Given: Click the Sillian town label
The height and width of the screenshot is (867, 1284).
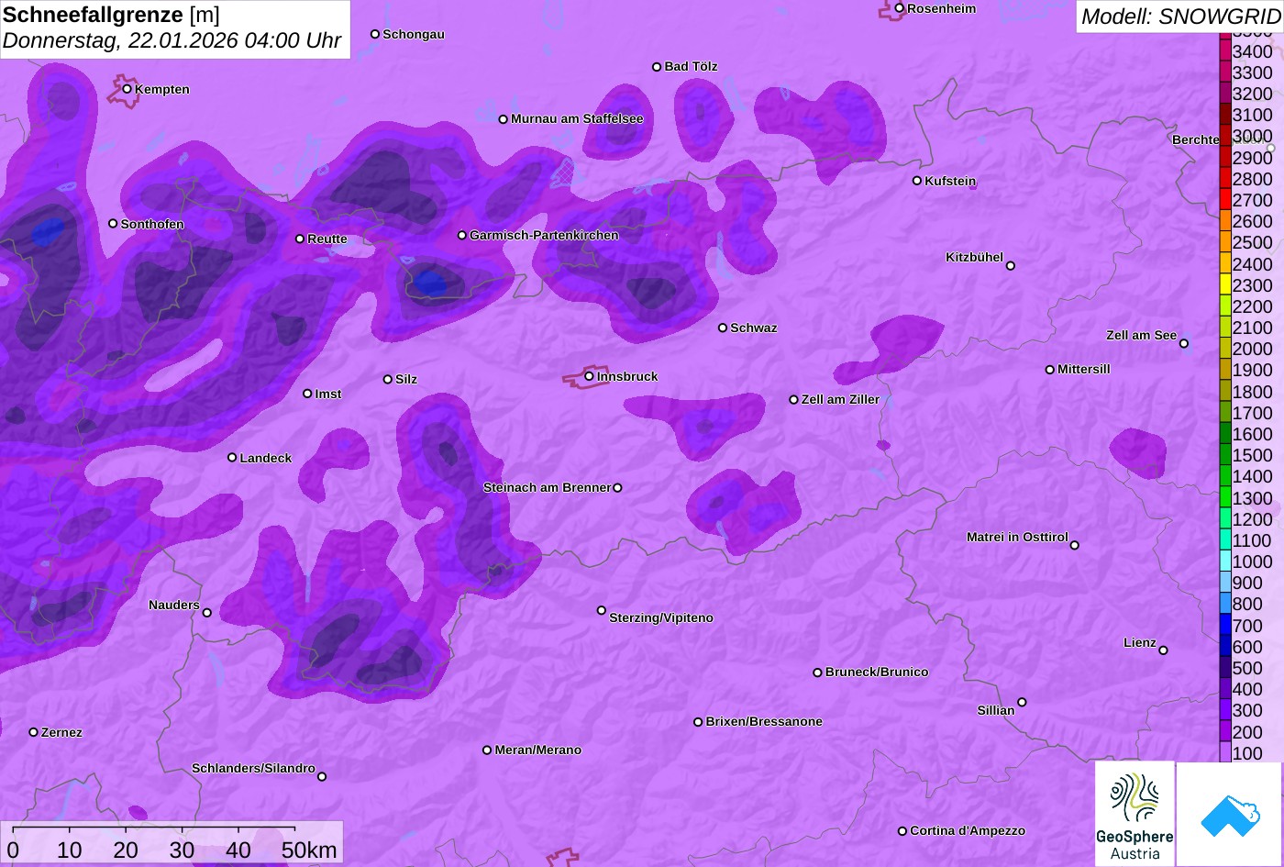Looking at the screenshot, I should pyautogui.click(x=996, y=710).
